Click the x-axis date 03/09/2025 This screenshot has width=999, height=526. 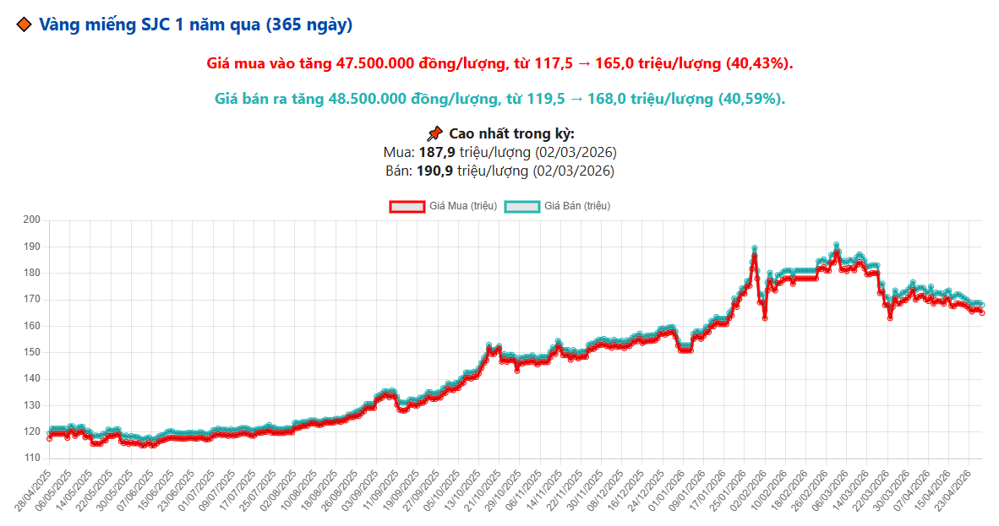click(x=359, y=491)
